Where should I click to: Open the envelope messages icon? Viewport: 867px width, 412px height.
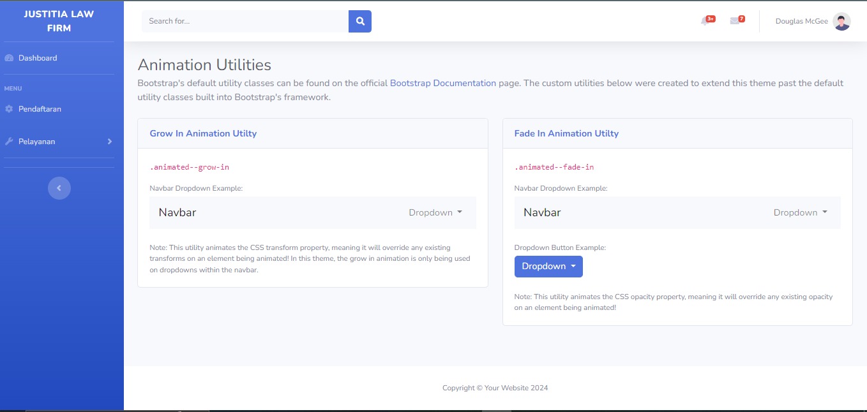(734, 21)
